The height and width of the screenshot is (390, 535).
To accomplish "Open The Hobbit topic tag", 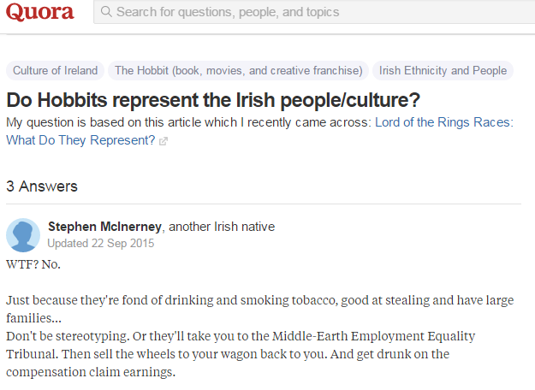I will [x=239, y=71].
